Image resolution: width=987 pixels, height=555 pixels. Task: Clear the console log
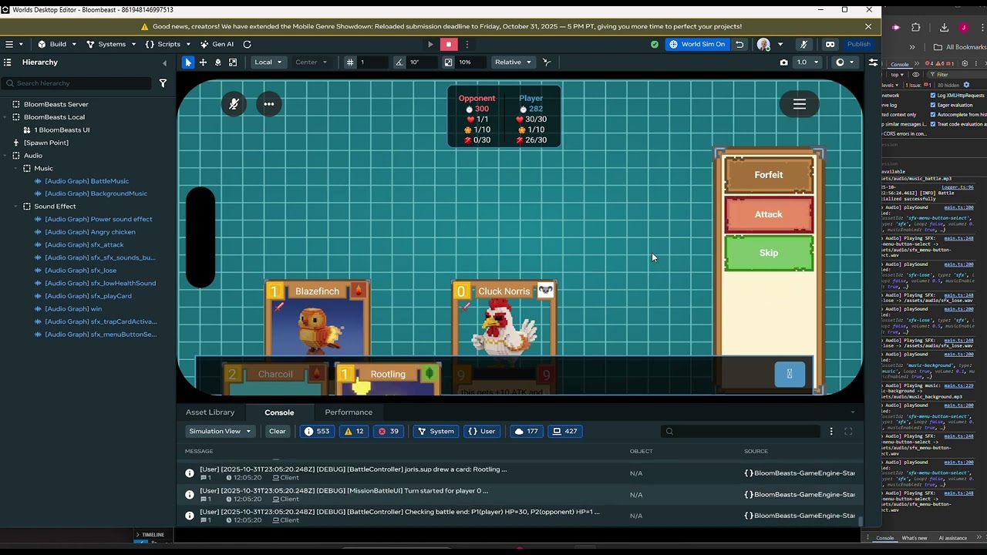[x=278, y=432]
